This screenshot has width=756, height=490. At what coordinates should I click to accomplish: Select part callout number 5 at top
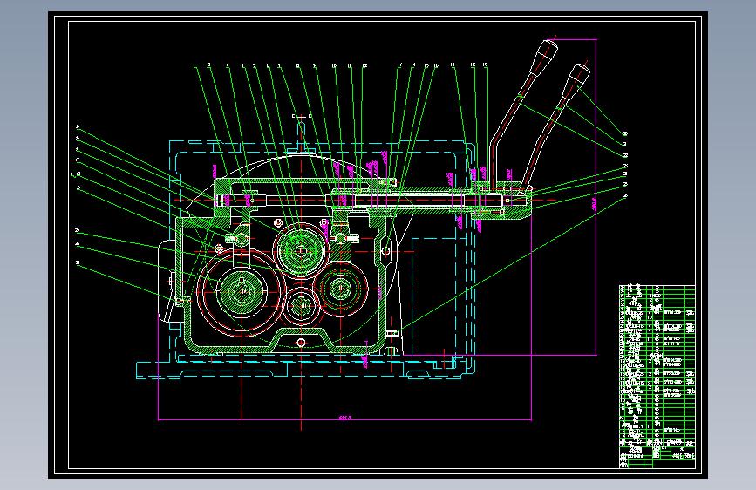tap(254, 65)
